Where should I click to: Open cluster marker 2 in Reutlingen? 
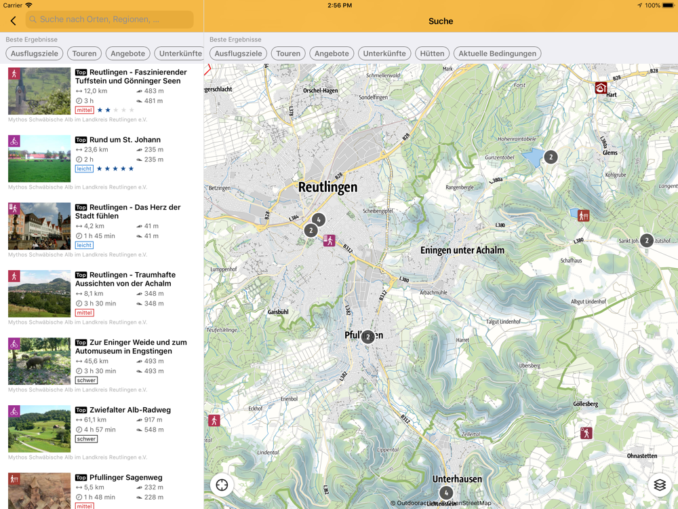(311, 230)
